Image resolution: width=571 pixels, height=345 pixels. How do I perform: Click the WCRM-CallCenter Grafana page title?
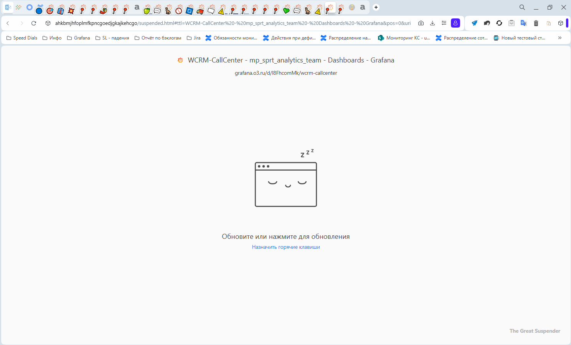tap(291, 60)
